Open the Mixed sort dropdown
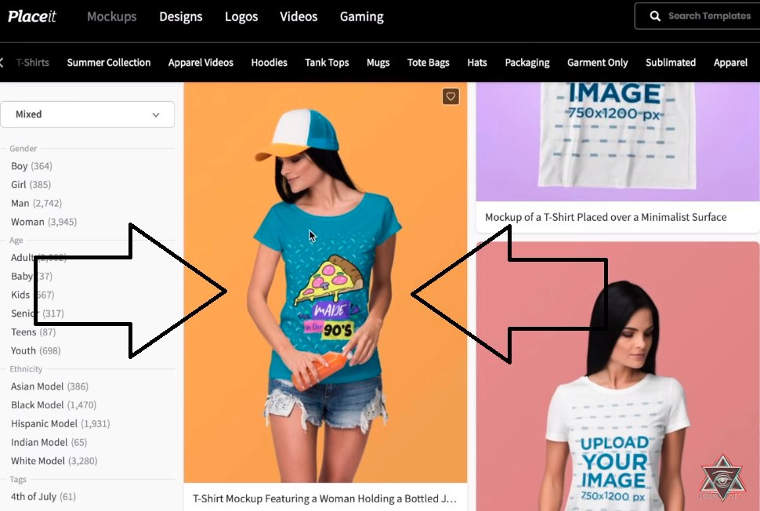The image size is (760, 511). (x=87, y=114)
